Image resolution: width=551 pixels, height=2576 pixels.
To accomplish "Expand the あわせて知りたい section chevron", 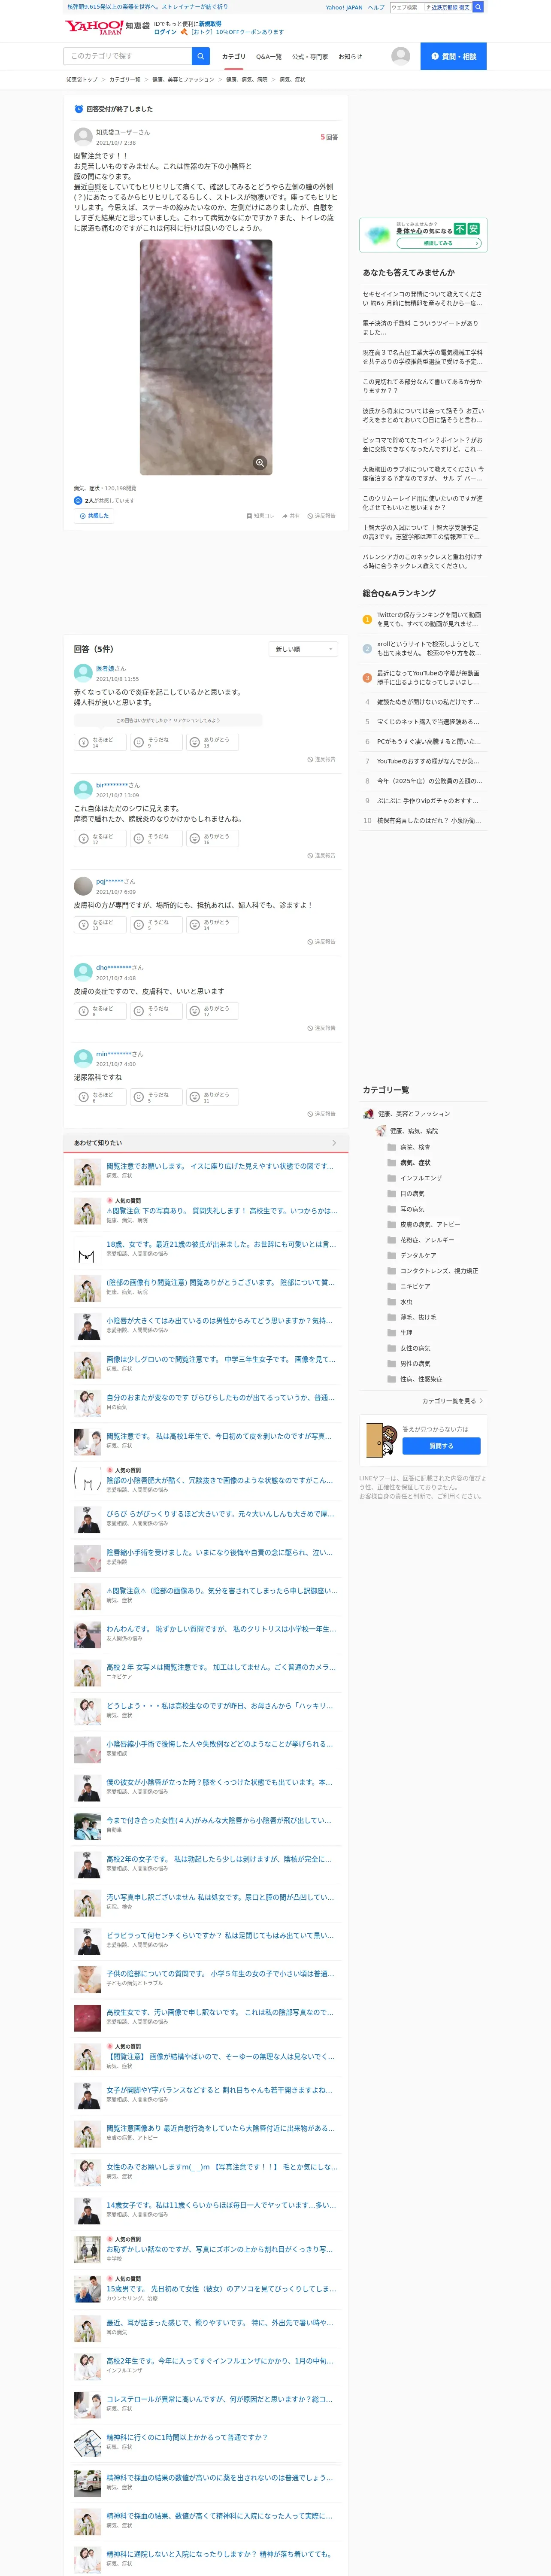I will click(334, 1142).
